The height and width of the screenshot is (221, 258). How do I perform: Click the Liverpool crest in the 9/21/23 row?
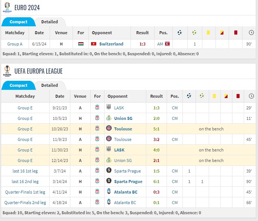click(x=97, y=107)
